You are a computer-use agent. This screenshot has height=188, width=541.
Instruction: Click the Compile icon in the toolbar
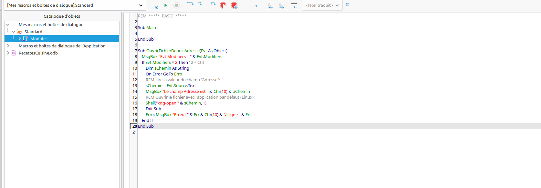157,6
